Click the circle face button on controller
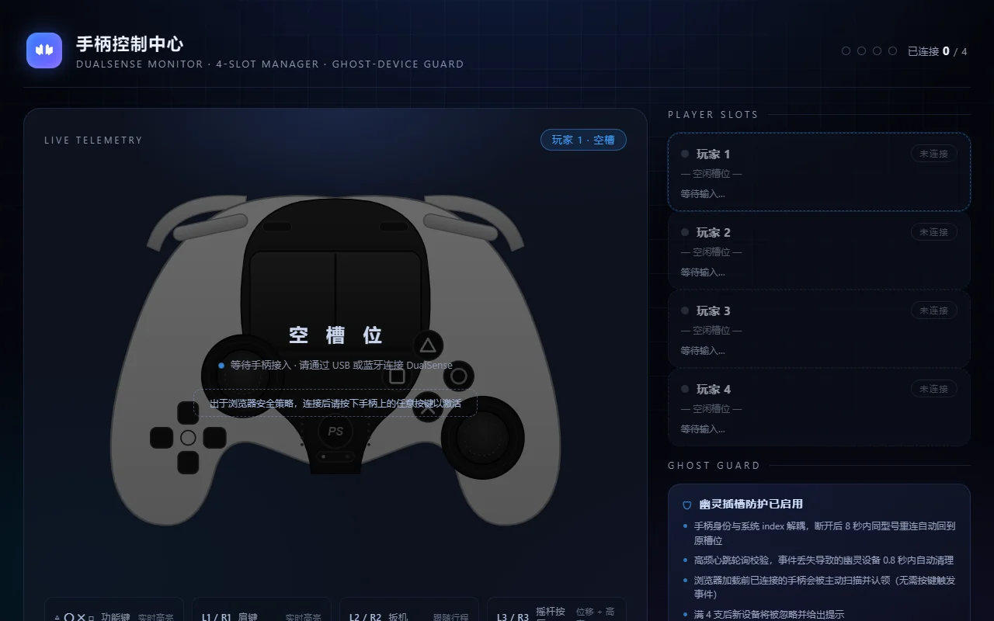 pos(459,376)
